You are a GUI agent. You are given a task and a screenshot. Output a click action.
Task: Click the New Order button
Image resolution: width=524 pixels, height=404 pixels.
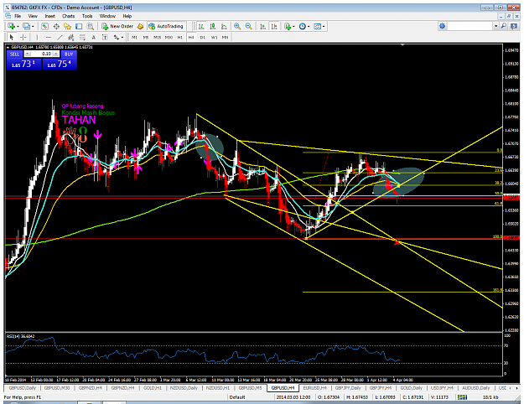(x=117, y=26)
